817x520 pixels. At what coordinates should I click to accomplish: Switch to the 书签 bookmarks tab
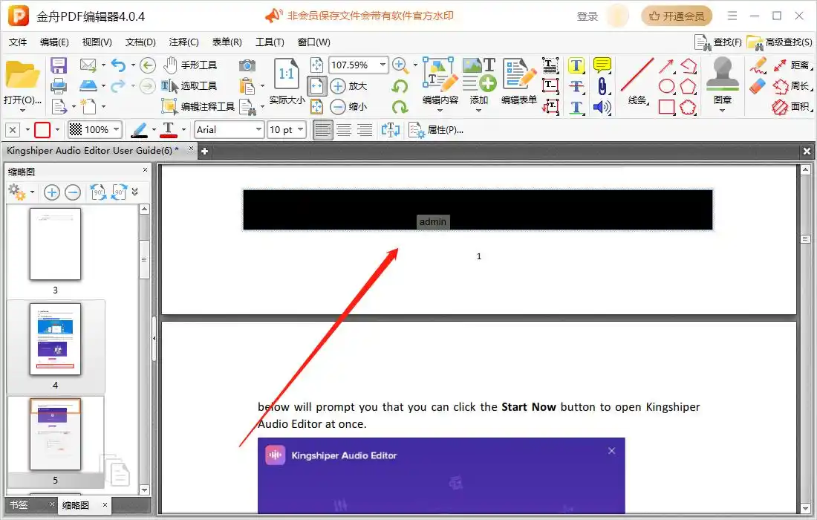19,505
